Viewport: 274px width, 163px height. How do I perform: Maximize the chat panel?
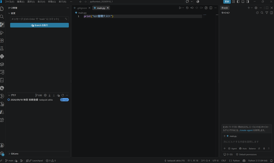click(267, 8)
